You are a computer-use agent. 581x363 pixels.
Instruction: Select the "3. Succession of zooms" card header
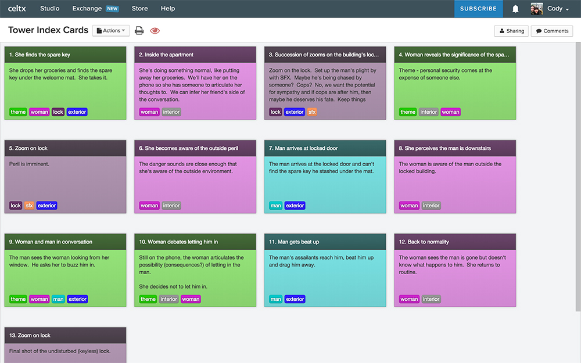(x=325, y=55)
